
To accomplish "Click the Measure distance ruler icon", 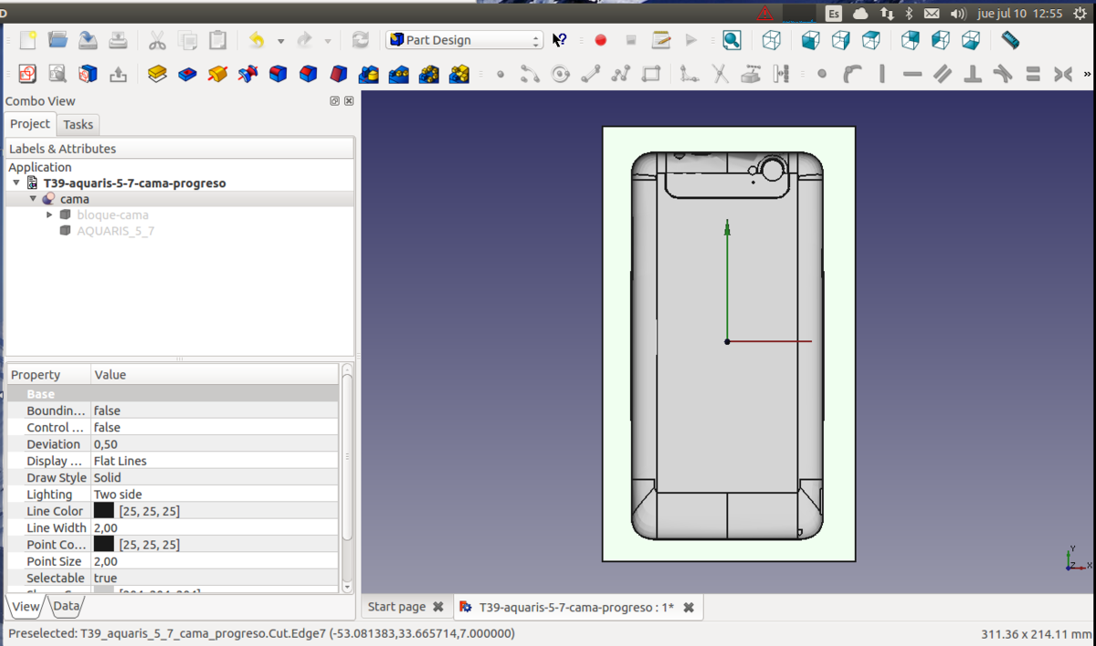I will tap(1009, 40).
